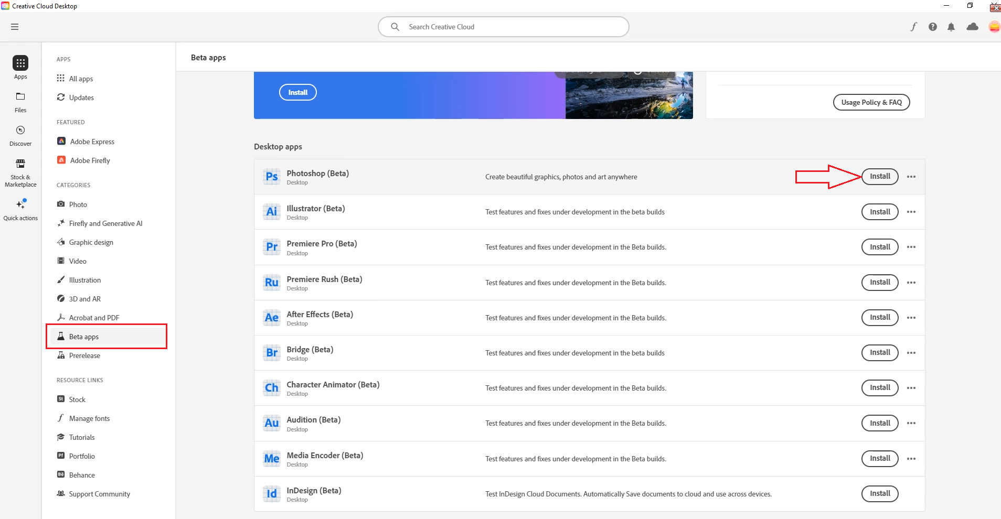
Task: Click the Premiere Pro (Beta) Pr icon
Action: 272,247
